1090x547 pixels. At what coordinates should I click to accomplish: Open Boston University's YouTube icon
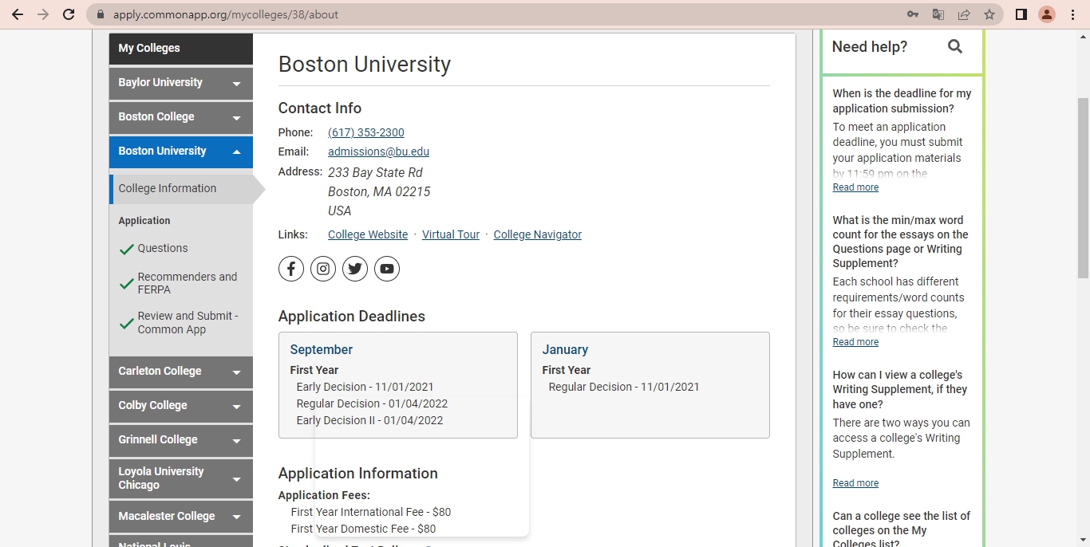tap(387, 269)
